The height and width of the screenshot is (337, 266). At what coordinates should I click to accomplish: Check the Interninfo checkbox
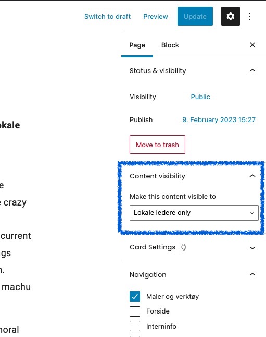(x=135, y=326)
